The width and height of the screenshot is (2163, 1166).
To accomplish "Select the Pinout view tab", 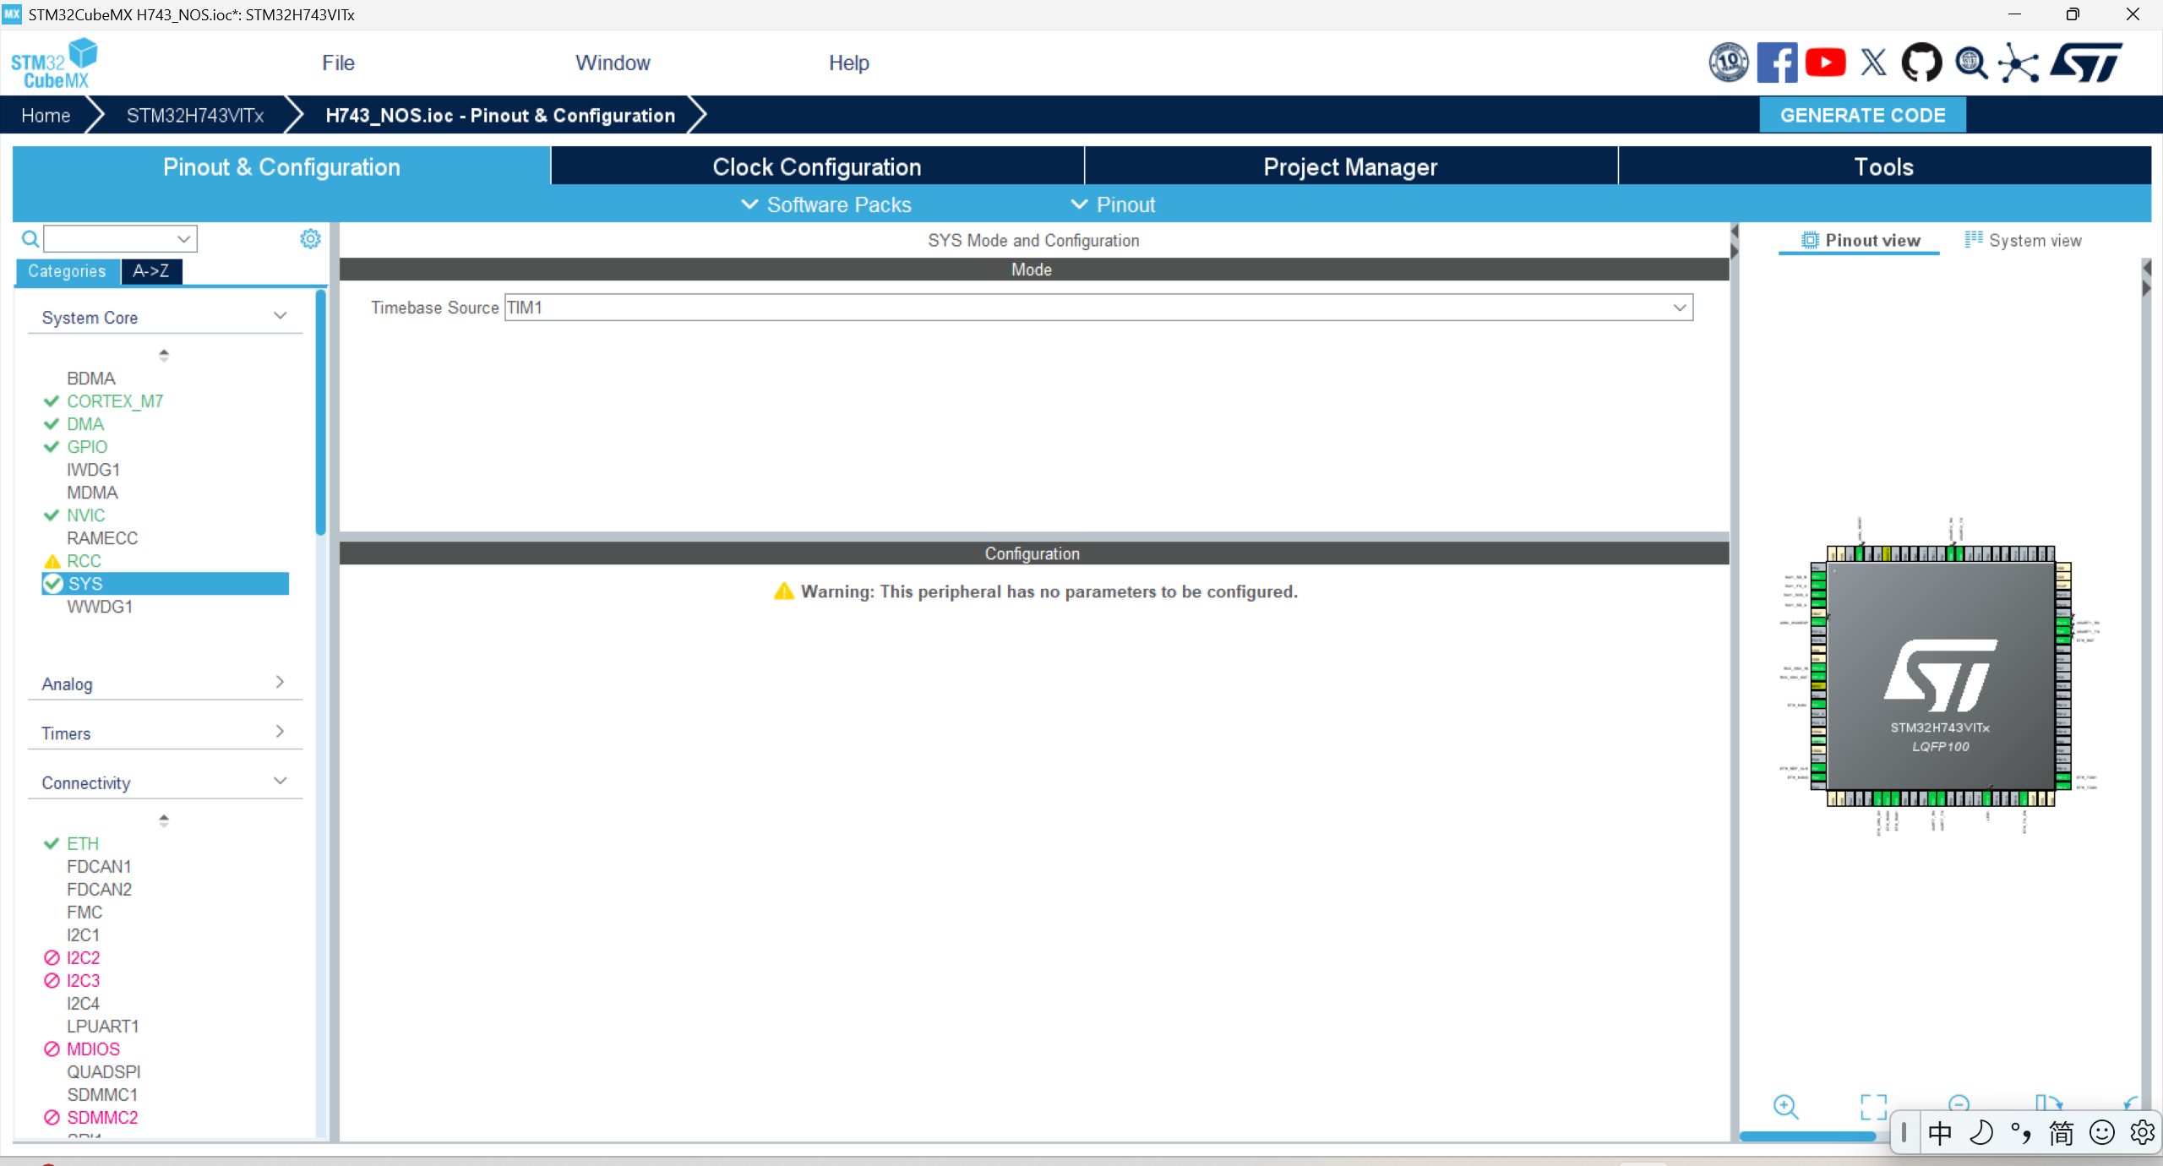I will (x=1860, y=240).
